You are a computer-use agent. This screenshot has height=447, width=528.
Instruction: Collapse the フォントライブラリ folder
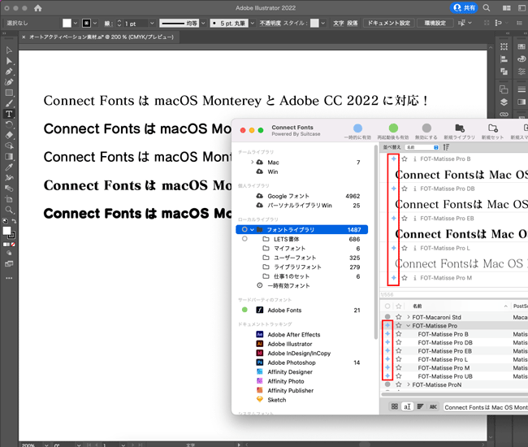(x=252, y=229)
